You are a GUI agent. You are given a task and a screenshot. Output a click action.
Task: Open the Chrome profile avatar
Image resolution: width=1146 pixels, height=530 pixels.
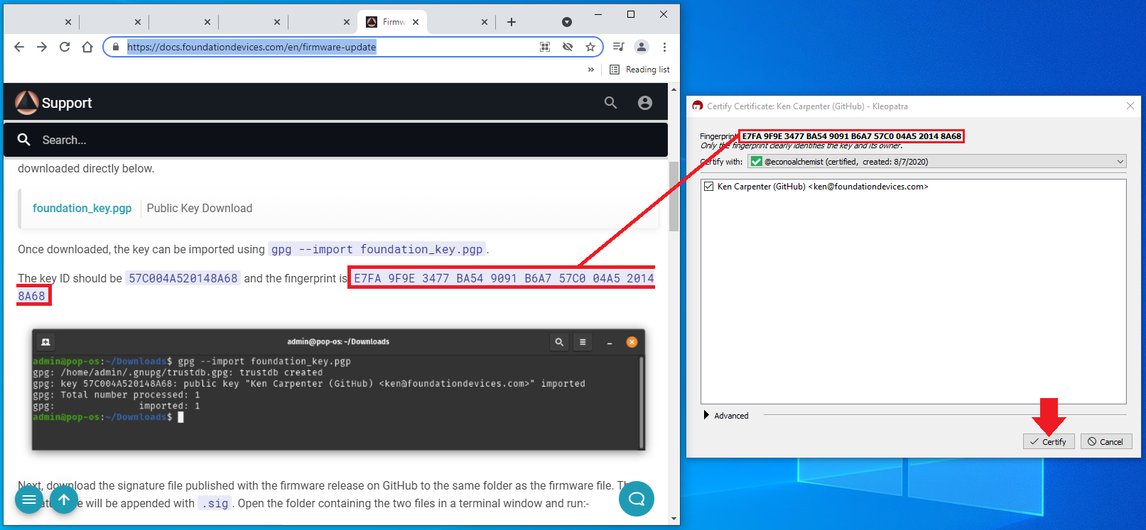pos(642,47)
